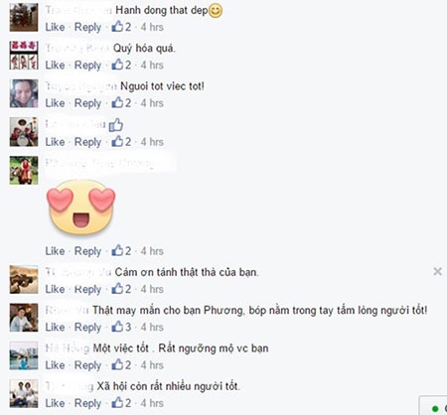This screenshot has height=415, width=447.
Task: Open likes on the heart-eyes sticker comment
Action: pyautogui.click(x=121, y=251)
